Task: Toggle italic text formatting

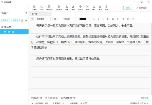Action: point(99,19)
